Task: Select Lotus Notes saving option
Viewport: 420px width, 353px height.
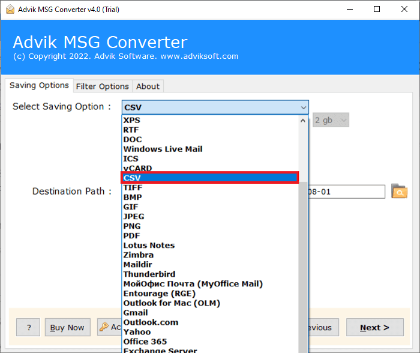Action: pyautogui.click(x=211, y=246)
